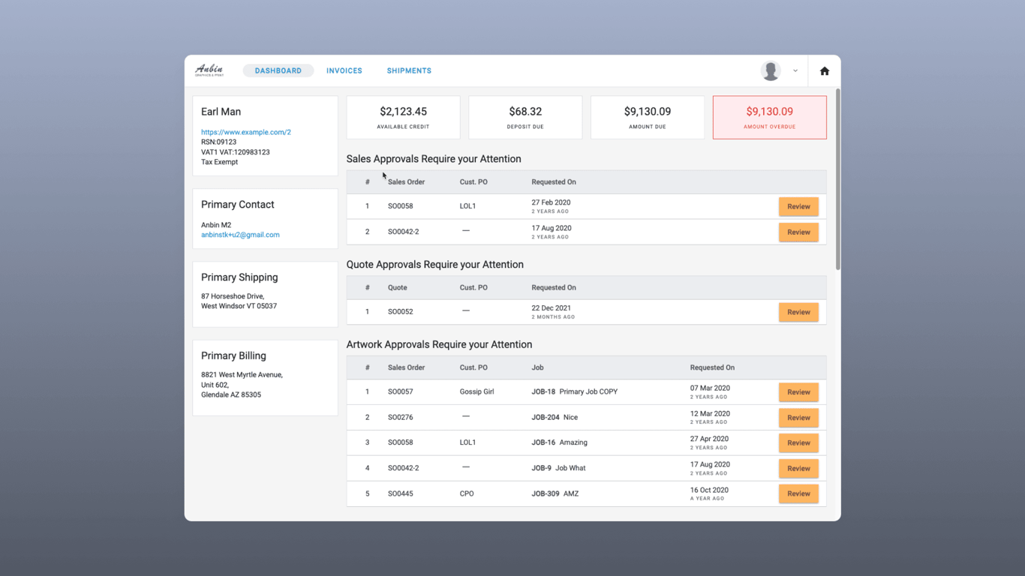Click the 22 Dec 2021 requested date
This screenshot has height=576, width=1025.
tap(551, 308)
